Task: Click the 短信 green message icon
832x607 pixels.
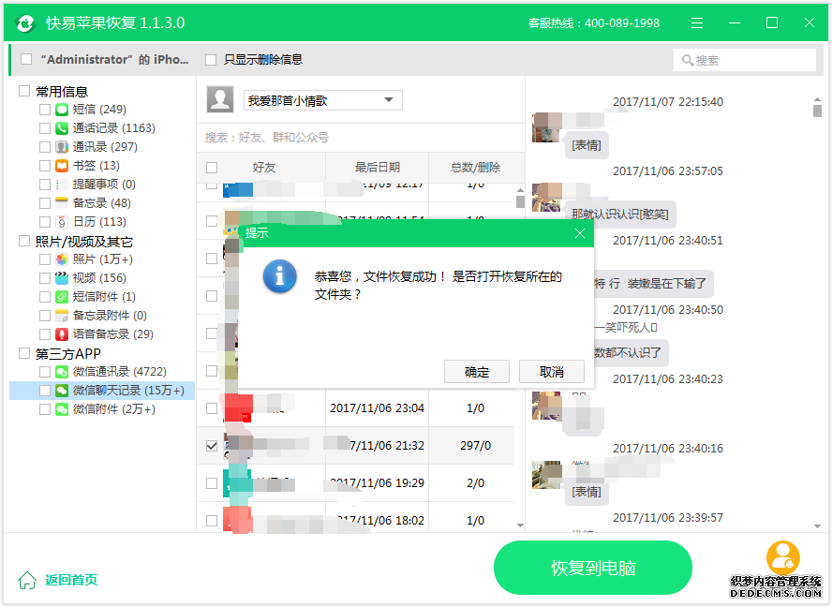Action: coord(62,110)
